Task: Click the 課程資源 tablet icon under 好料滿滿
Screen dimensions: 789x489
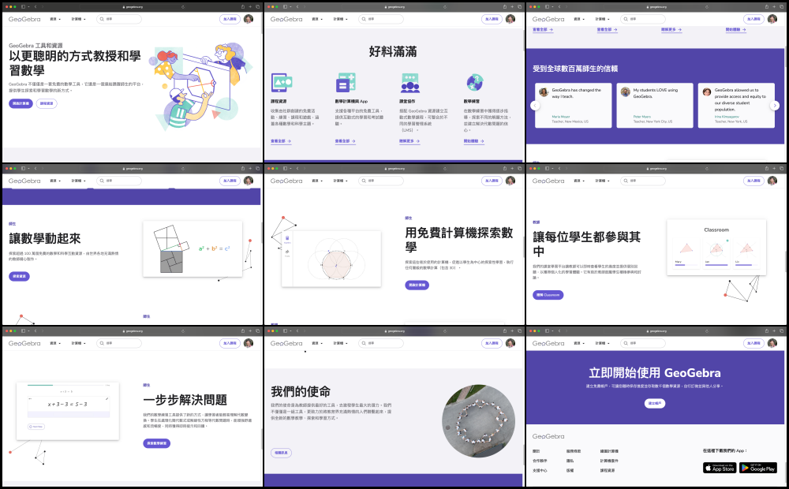Action: (x=282, y=83)
